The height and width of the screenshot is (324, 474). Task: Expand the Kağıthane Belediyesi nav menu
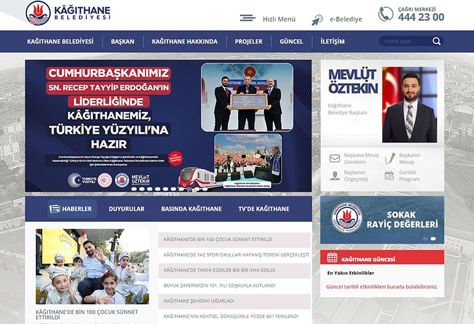click(x=60, y=42)
